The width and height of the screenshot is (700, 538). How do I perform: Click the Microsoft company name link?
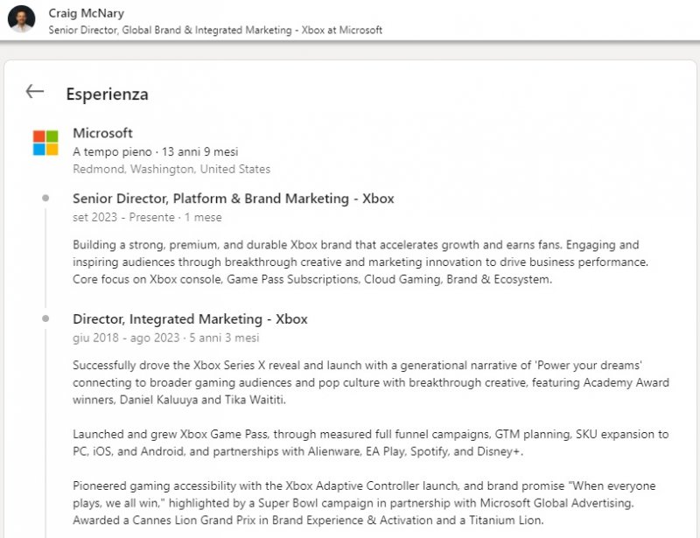tap(102, 133)
